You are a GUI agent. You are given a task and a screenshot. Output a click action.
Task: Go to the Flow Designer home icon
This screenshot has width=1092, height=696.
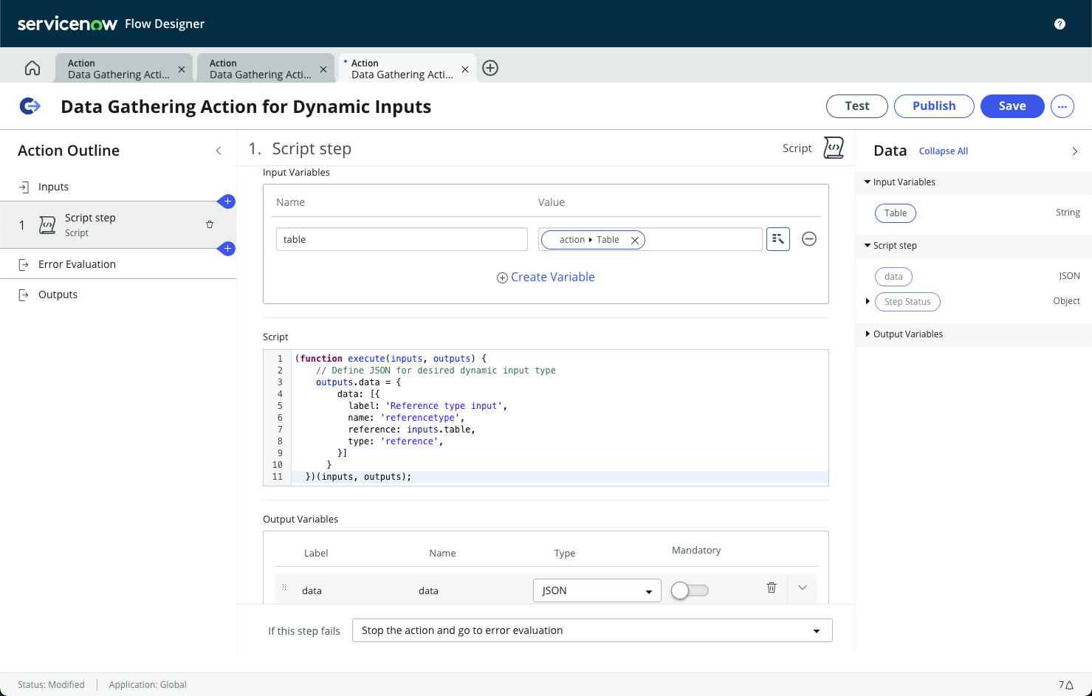point(32,68)
